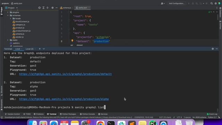222x125 pixels.
Task: Hide the Project tool window
Action: click(57, 8)
